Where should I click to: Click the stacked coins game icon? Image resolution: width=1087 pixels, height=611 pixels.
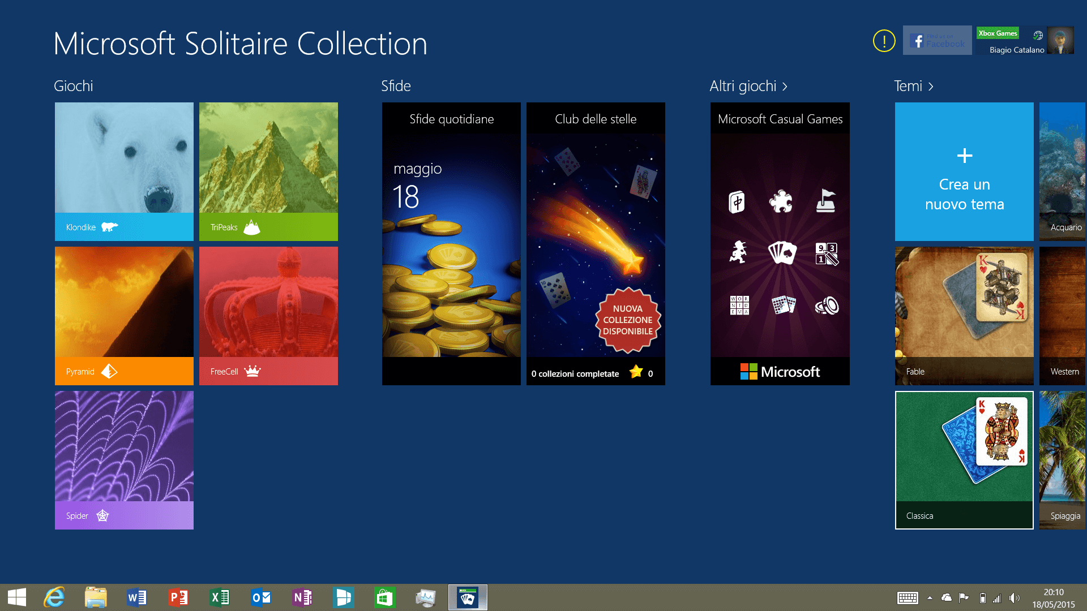(x=827, y=305)
